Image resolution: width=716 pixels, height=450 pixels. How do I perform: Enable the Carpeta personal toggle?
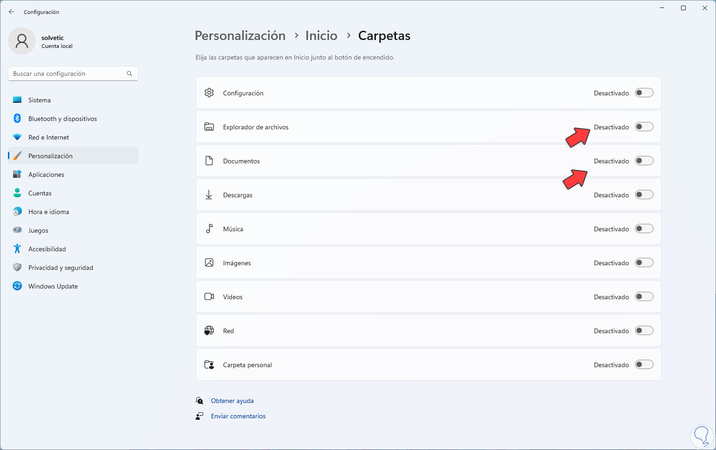[644, 365]
